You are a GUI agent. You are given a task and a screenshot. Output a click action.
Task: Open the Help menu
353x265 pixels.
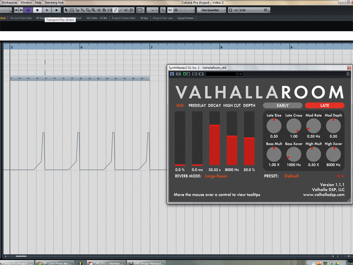point(38,2)
